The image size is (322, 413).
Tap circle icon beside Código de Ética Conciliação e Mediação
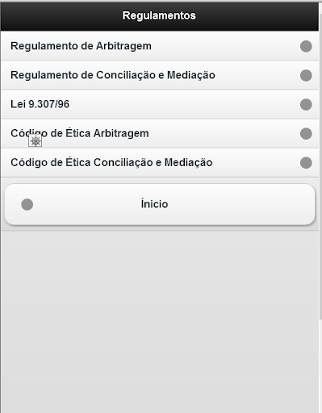point(306,163)
